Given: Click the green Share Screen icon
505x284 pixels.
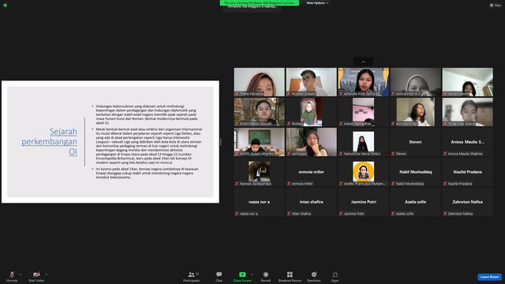Looking at the screenshot, I should [x=242, y=275].
